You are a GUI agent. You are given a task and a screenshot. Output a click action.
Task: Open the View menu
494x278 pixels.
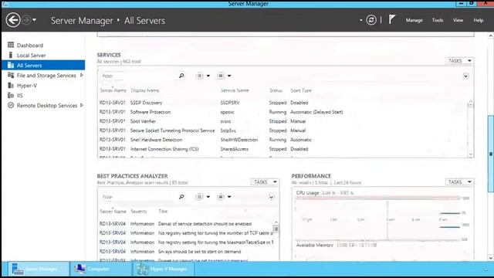458,20
